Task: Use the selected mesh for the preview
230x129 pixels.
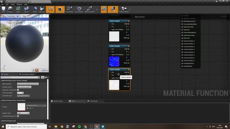Action: (47, 71)
